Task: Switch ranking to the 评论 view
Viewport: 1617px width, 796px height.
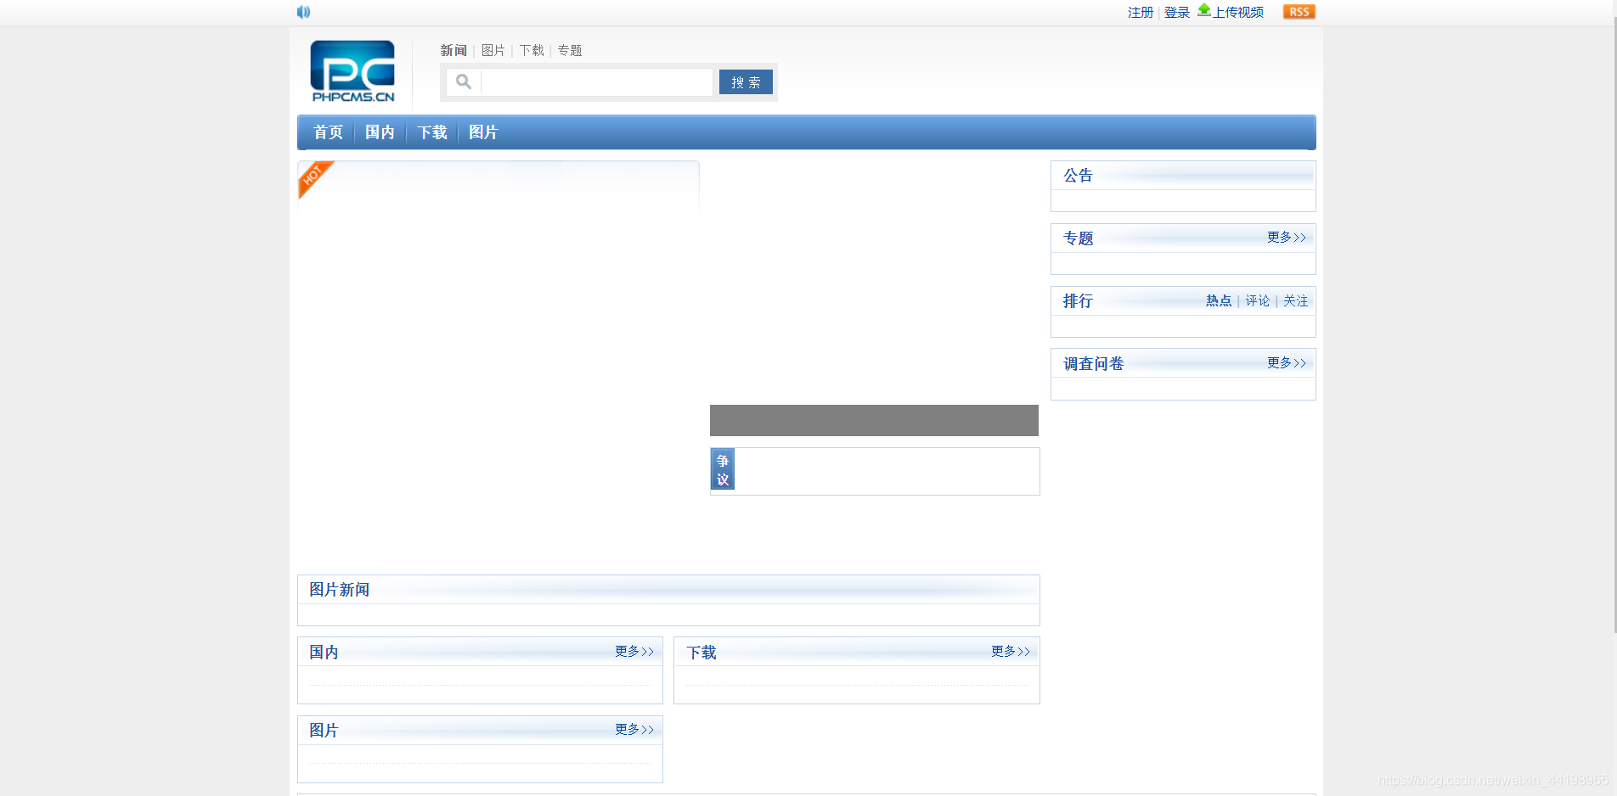Action: pyautogui.click(x=1258, y=300)
